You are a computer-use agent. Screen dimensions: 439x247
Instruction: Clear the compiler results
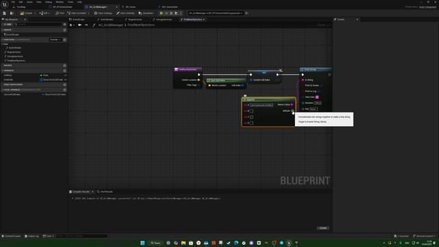point(323,228)
